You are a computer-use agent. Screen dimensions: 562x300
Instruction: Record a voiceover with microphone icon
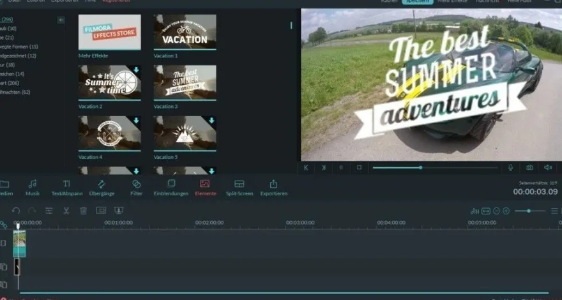pos(511,167)
